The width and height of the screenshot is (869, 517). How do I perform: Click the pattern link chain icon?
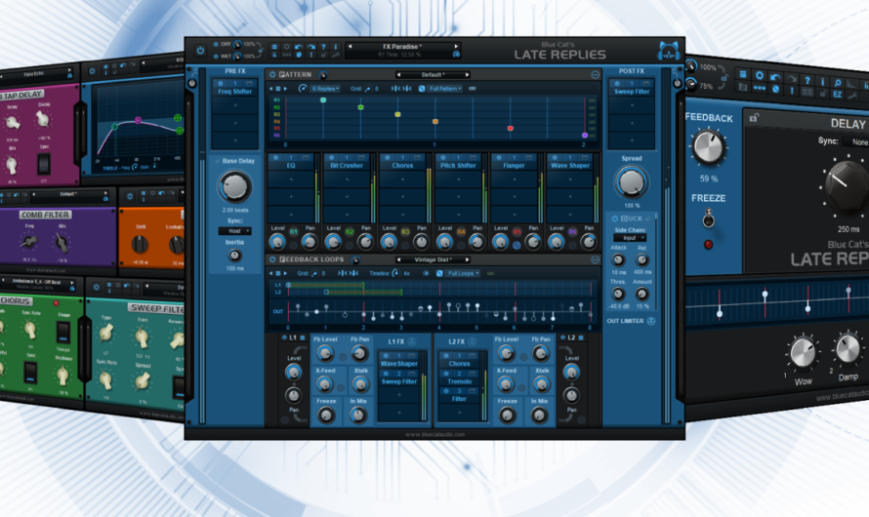[473, 89]
